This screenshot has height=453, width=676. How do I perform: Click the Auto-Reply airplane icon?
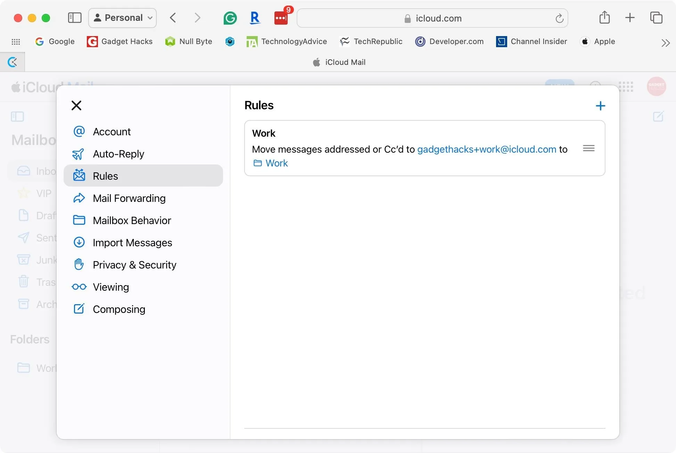tap(79, 154)
